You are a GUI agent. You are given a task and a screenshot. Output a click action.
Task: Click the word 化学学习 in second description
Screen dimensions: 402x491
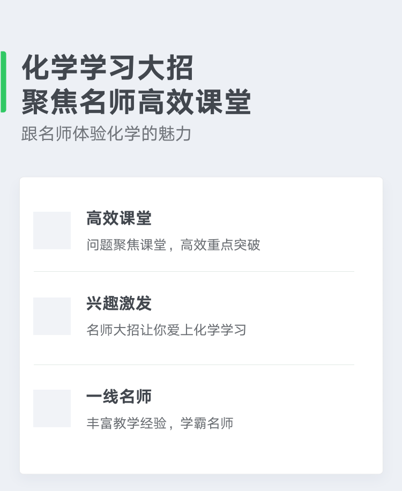[x=220, y=330]
